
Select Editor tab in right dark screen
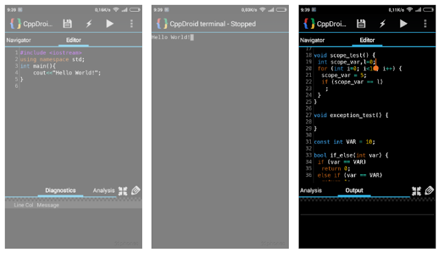coord(368,40)
